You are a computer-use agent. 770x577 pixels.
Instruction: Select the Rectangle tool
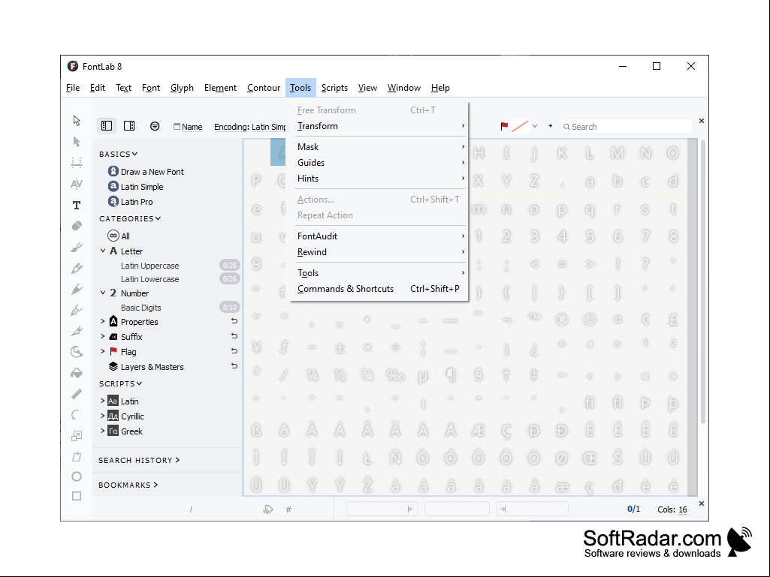[77, 496]
